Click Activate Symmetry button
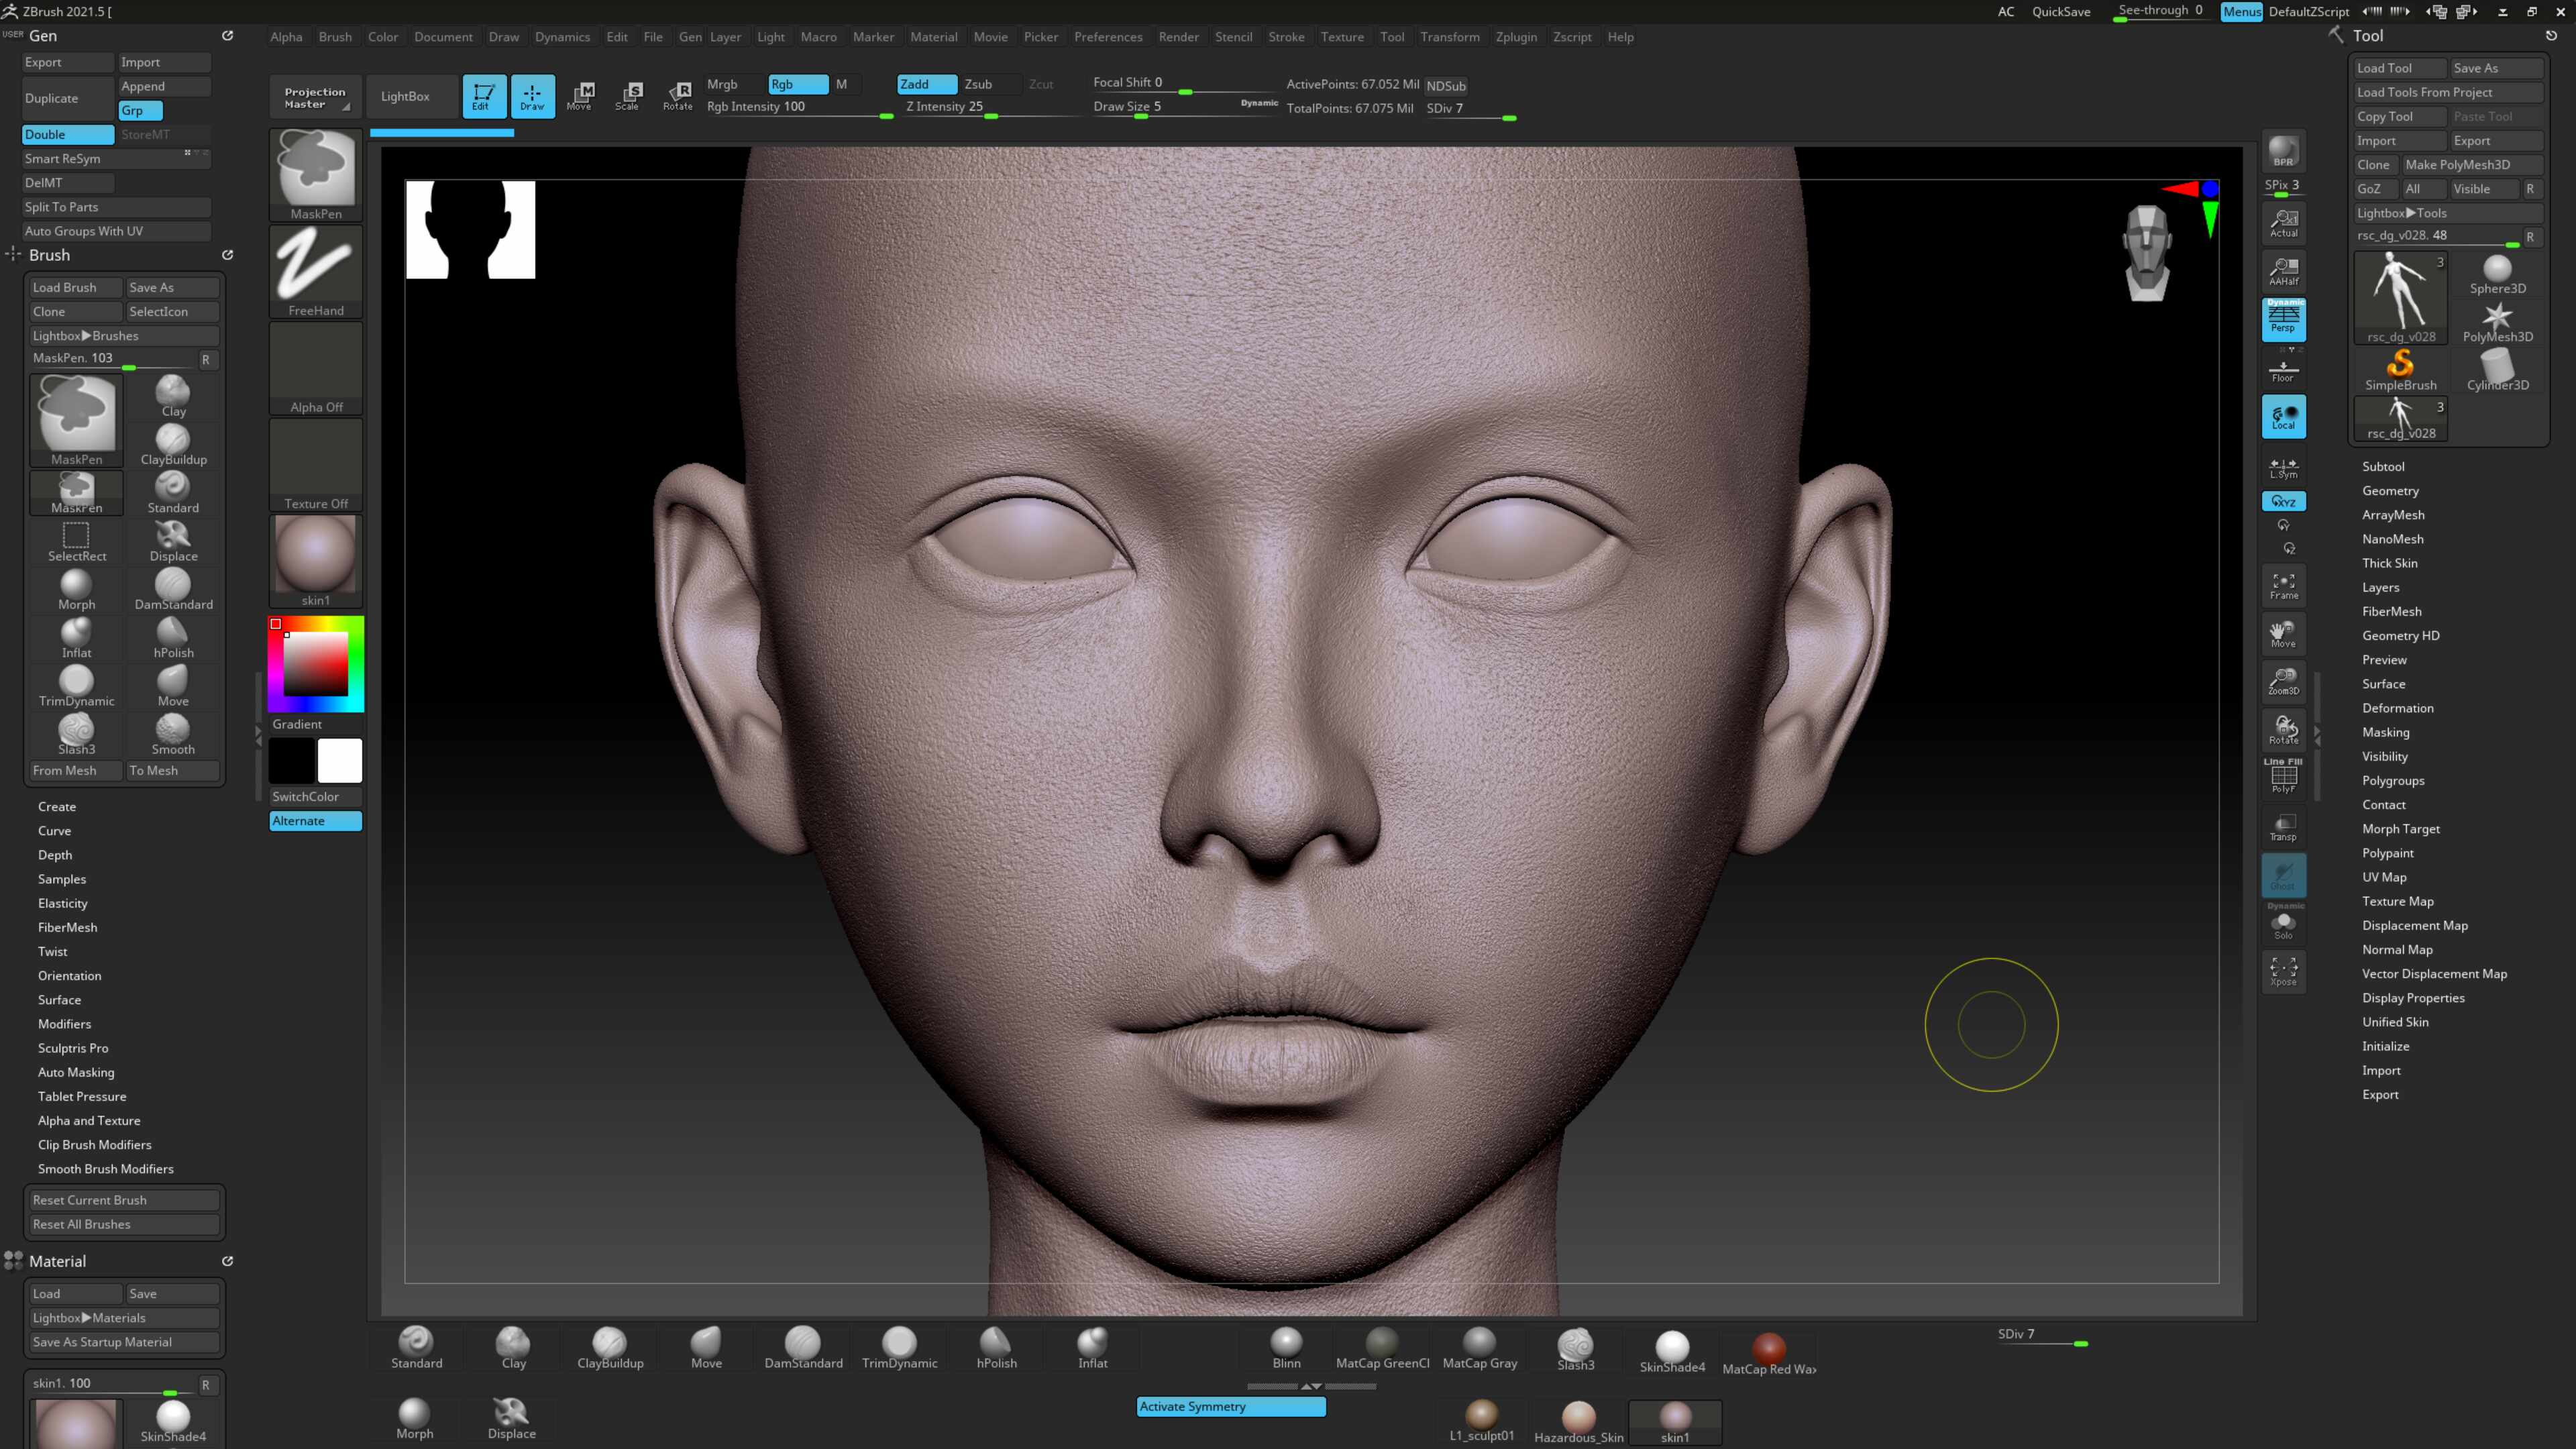This screenshot has width=2576, height=1449. click(1231, 1406)
